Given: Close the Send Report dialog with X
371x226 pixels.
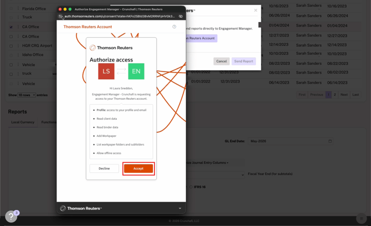Looking at the screenshot, I should coord(255,10).
